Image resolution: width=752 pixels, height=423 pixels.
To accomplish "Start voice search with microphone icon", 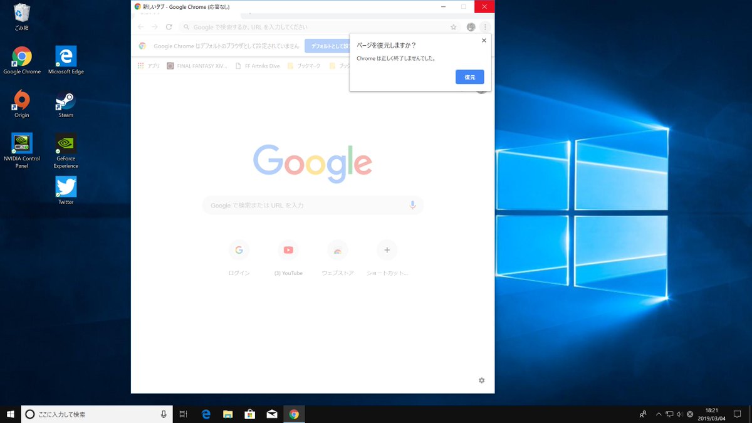I will coord(412,205).
